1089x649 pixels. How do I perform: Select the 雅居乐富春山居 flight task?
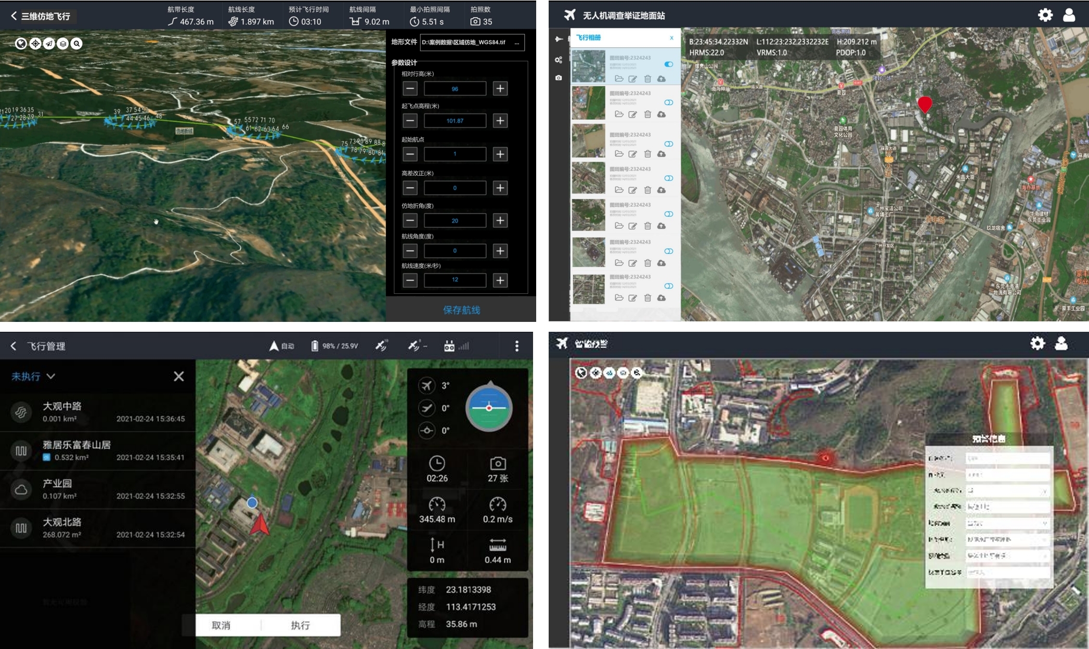point(98,451)
